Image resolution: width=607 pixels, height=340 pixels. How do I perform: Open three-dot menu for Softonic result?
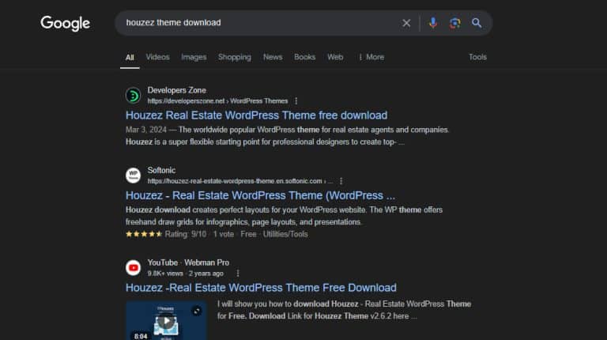click(341, 181)
